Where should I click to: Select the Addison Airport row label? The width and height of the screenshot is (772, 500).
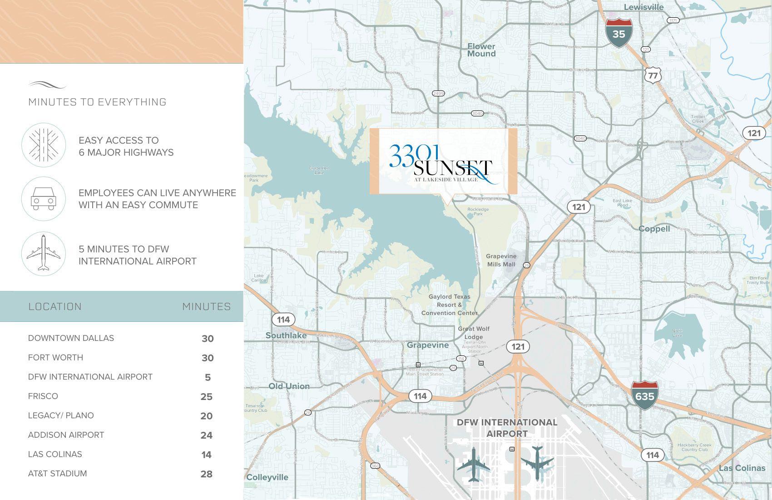(x=66, y=435)
